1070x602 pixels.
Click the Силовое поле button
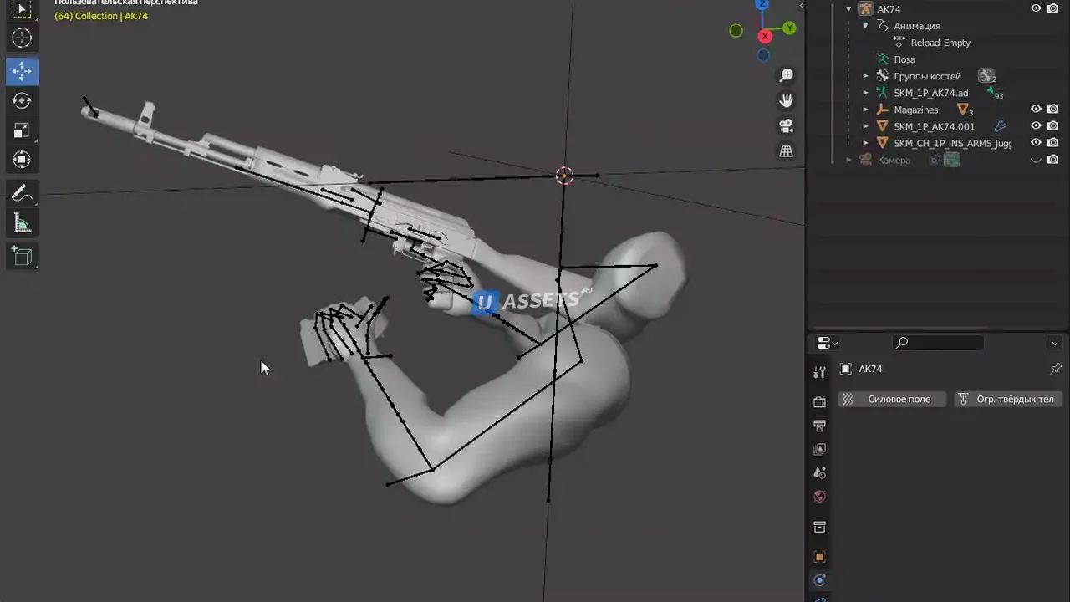891,399
